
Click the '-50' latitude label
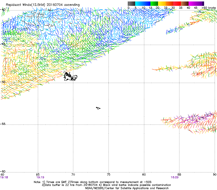3,82
